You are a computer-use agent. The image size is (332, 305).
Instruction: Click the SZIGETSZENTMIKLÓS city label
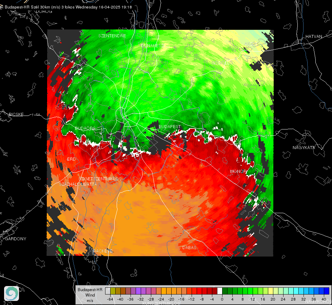point(100,179)
